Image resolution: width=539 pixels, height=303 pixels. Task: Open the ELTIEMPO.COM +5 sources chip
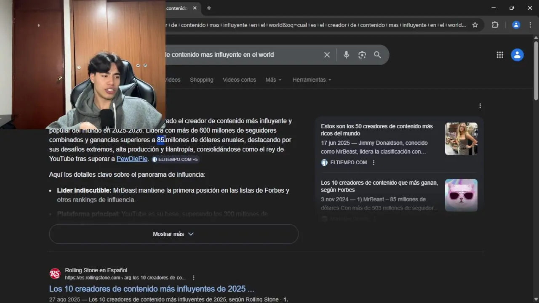[175, 159]
